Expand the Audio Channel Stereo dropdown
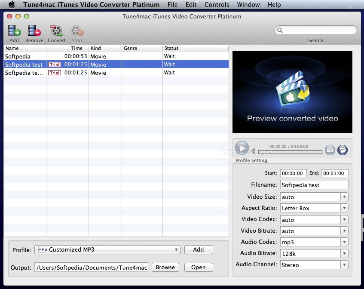The height and width of the screenshot is (289, 364). click(345, 264)
